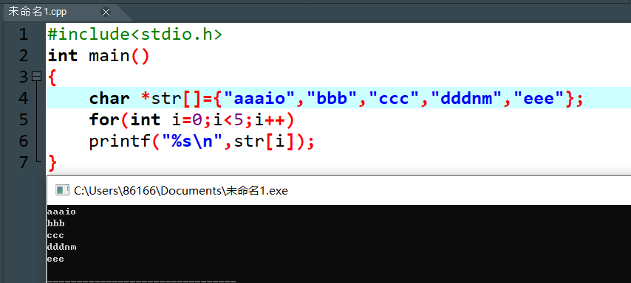The width and height of the screenshot is (631, 283).
Task: Click line number 6 in the gutter
Action: click(x=24, y=141)
